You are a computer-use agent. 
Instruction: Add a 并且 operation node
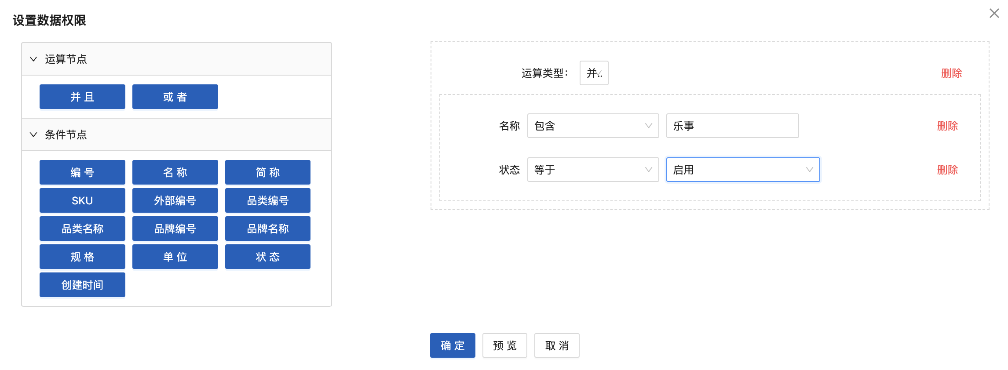82,97
